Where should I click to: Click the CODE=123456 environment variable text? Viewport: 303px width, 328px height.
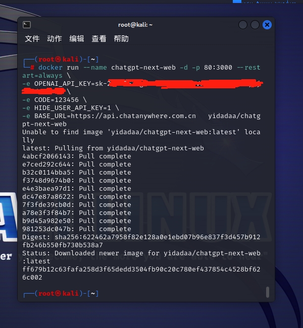[x=57, y=100]
